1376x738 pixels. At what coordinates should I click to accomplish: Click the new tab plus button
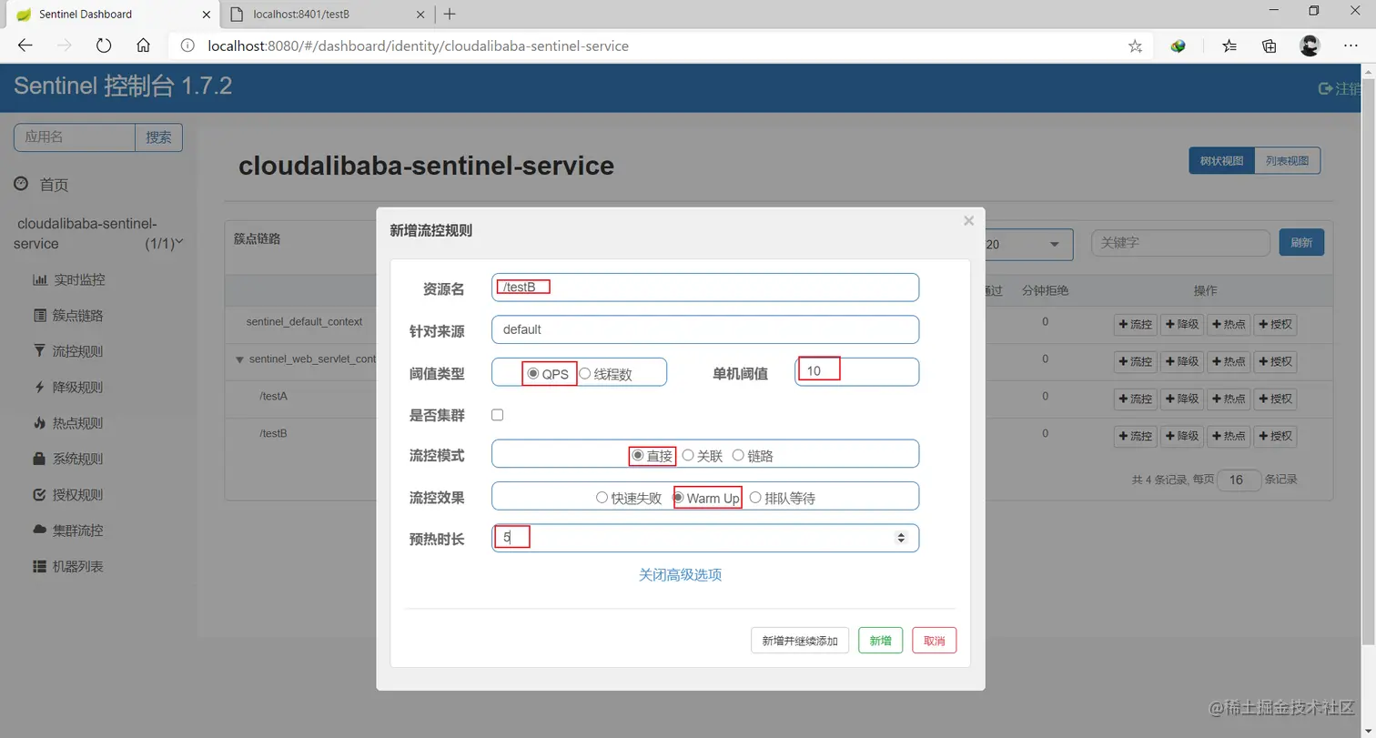(450, 14)
